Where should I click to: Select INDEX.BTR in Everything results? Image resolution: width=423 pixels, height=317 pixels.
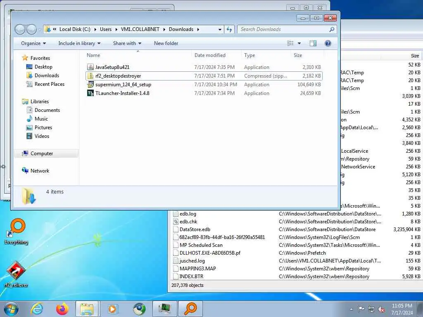click(x=191, y=276)
